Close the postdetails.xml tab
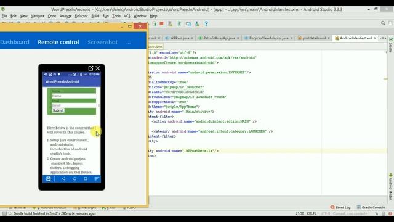394x222 pixels. tap(329, 38)
